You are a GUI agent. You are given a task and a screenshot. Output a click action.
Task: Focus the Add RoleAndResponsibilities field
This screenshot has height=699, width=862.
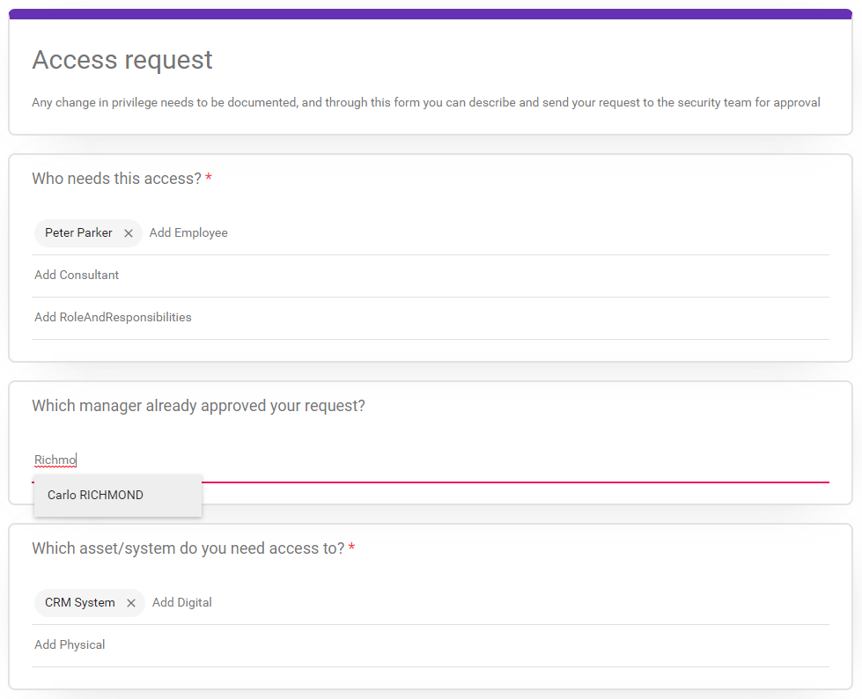[x=431, y=317]
